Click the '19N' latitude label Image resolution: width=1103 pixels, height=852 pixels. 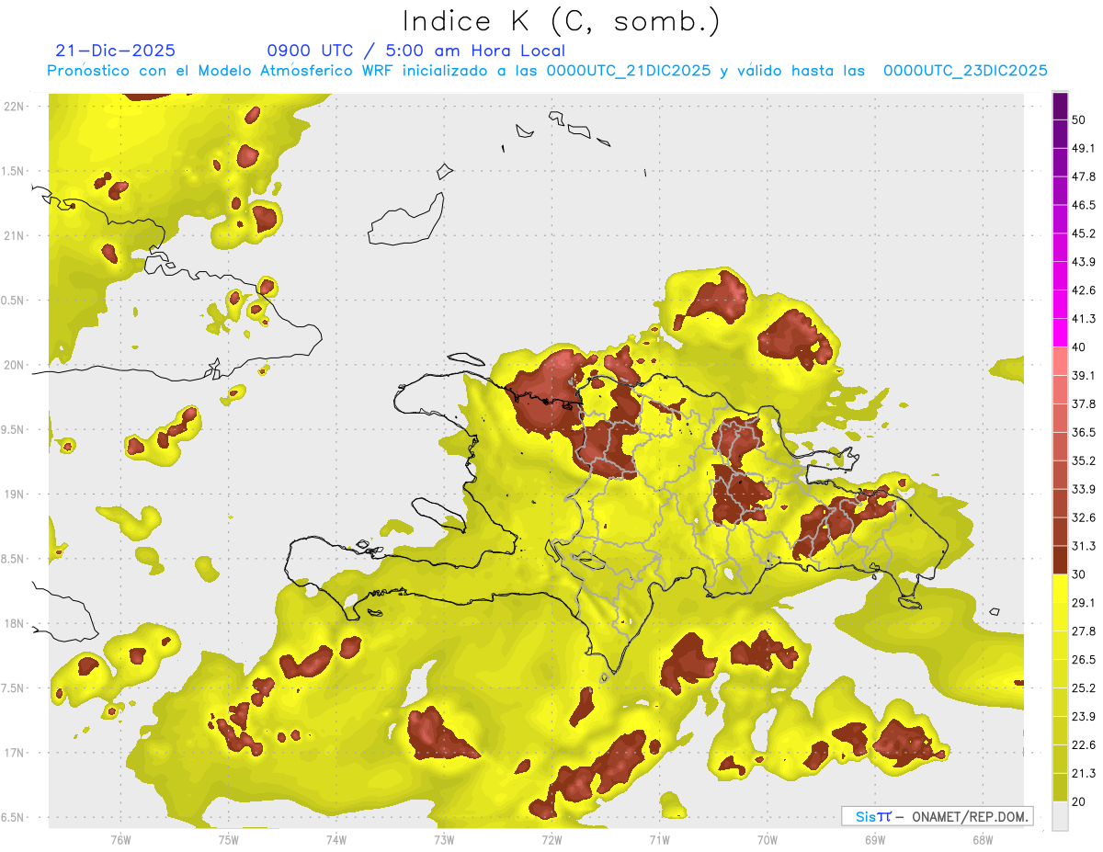coord(15,494)
